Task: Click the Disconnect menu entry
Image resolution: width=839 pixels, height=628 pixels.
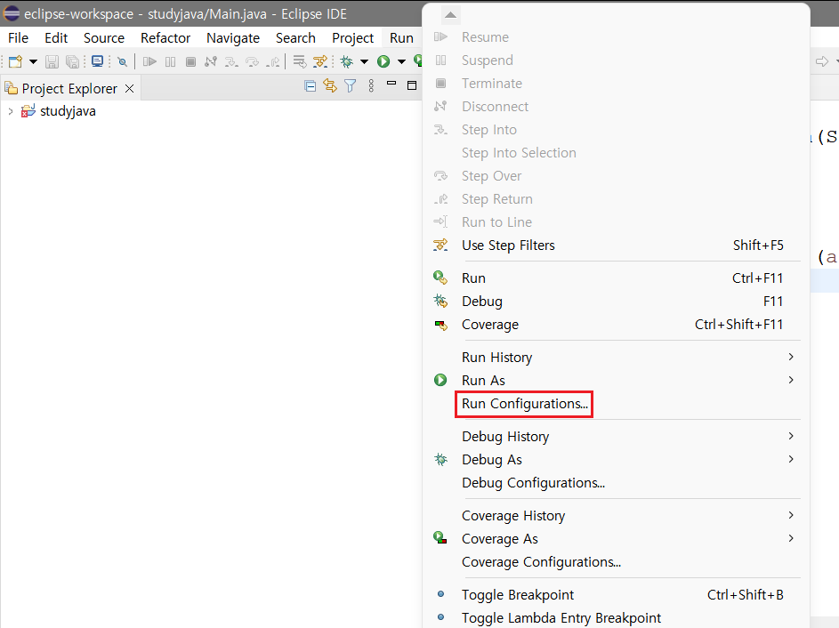Action: (616, 107)
